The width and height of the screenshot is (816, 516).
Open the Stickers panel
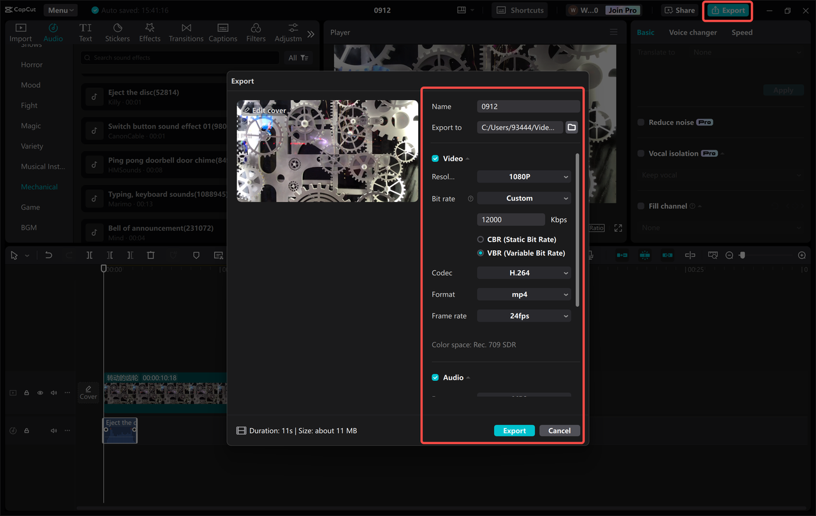(x=117, y=32)
